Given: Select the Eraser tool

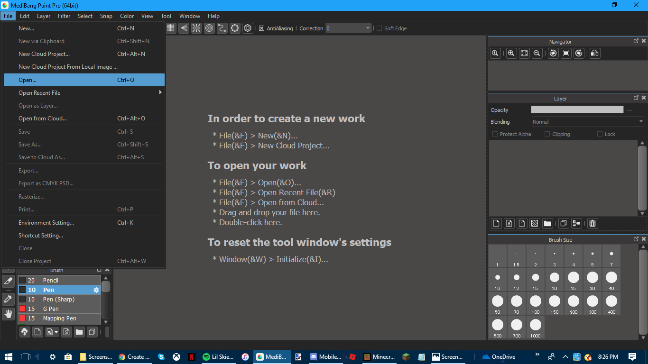Looking at the screenshot, I should pyautogui.click(x=8, y=281).
